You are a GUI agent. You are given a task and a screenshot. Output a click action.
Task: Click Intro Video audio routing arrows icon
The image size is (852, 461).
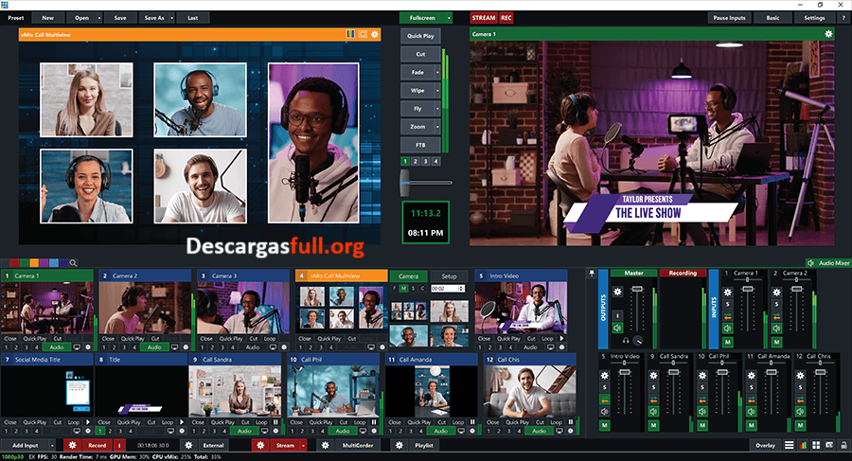tap(605, 399)
